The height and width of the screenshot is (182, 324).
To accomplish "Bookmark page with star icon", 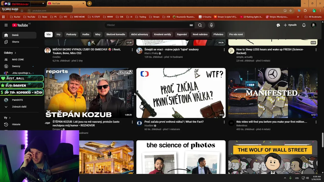I will click(291, 11).
